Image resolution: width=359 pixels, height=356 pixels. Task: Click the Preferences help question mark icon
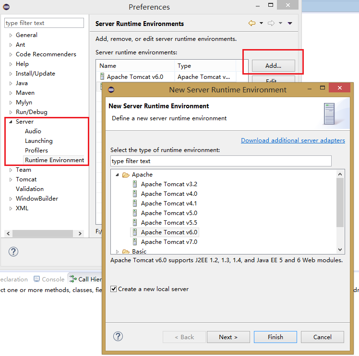click(13, 252)
